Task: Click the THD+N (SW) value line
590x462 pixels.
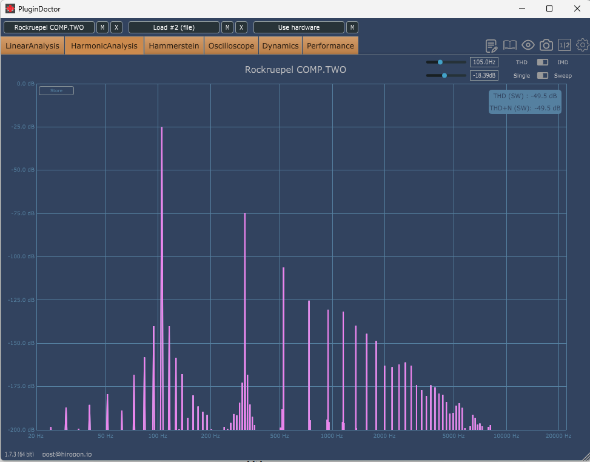Action: (525, 108)
